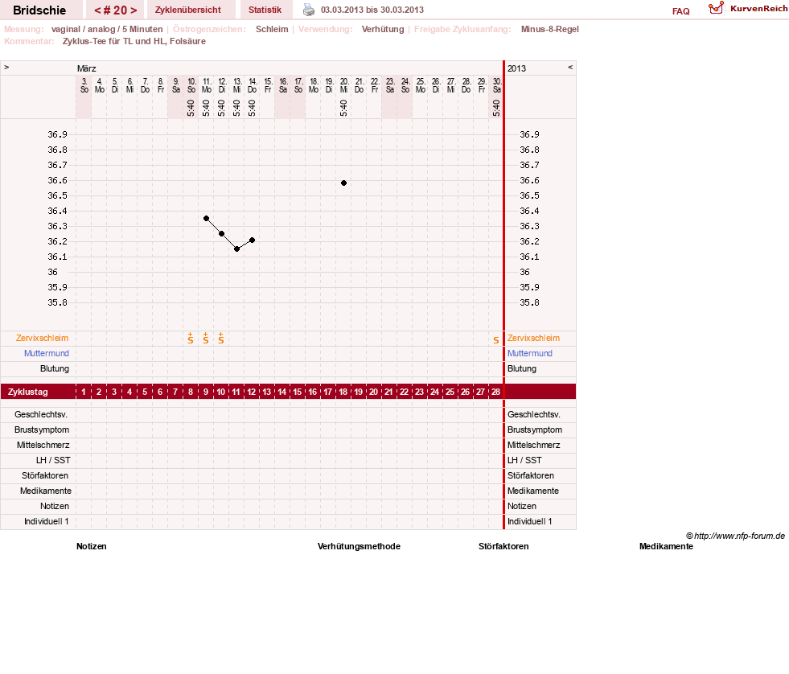The image size is (789, 674).
Task: Click the Blutung row label on left
Action: [x=55, y=368]
